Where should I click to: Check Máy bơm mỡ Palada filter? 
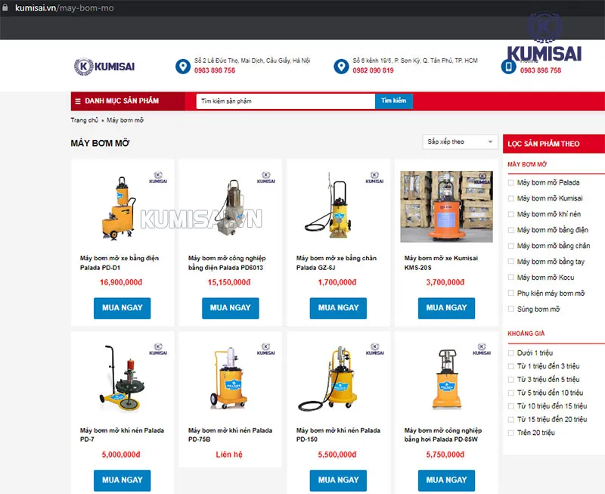tap(511, 182)
